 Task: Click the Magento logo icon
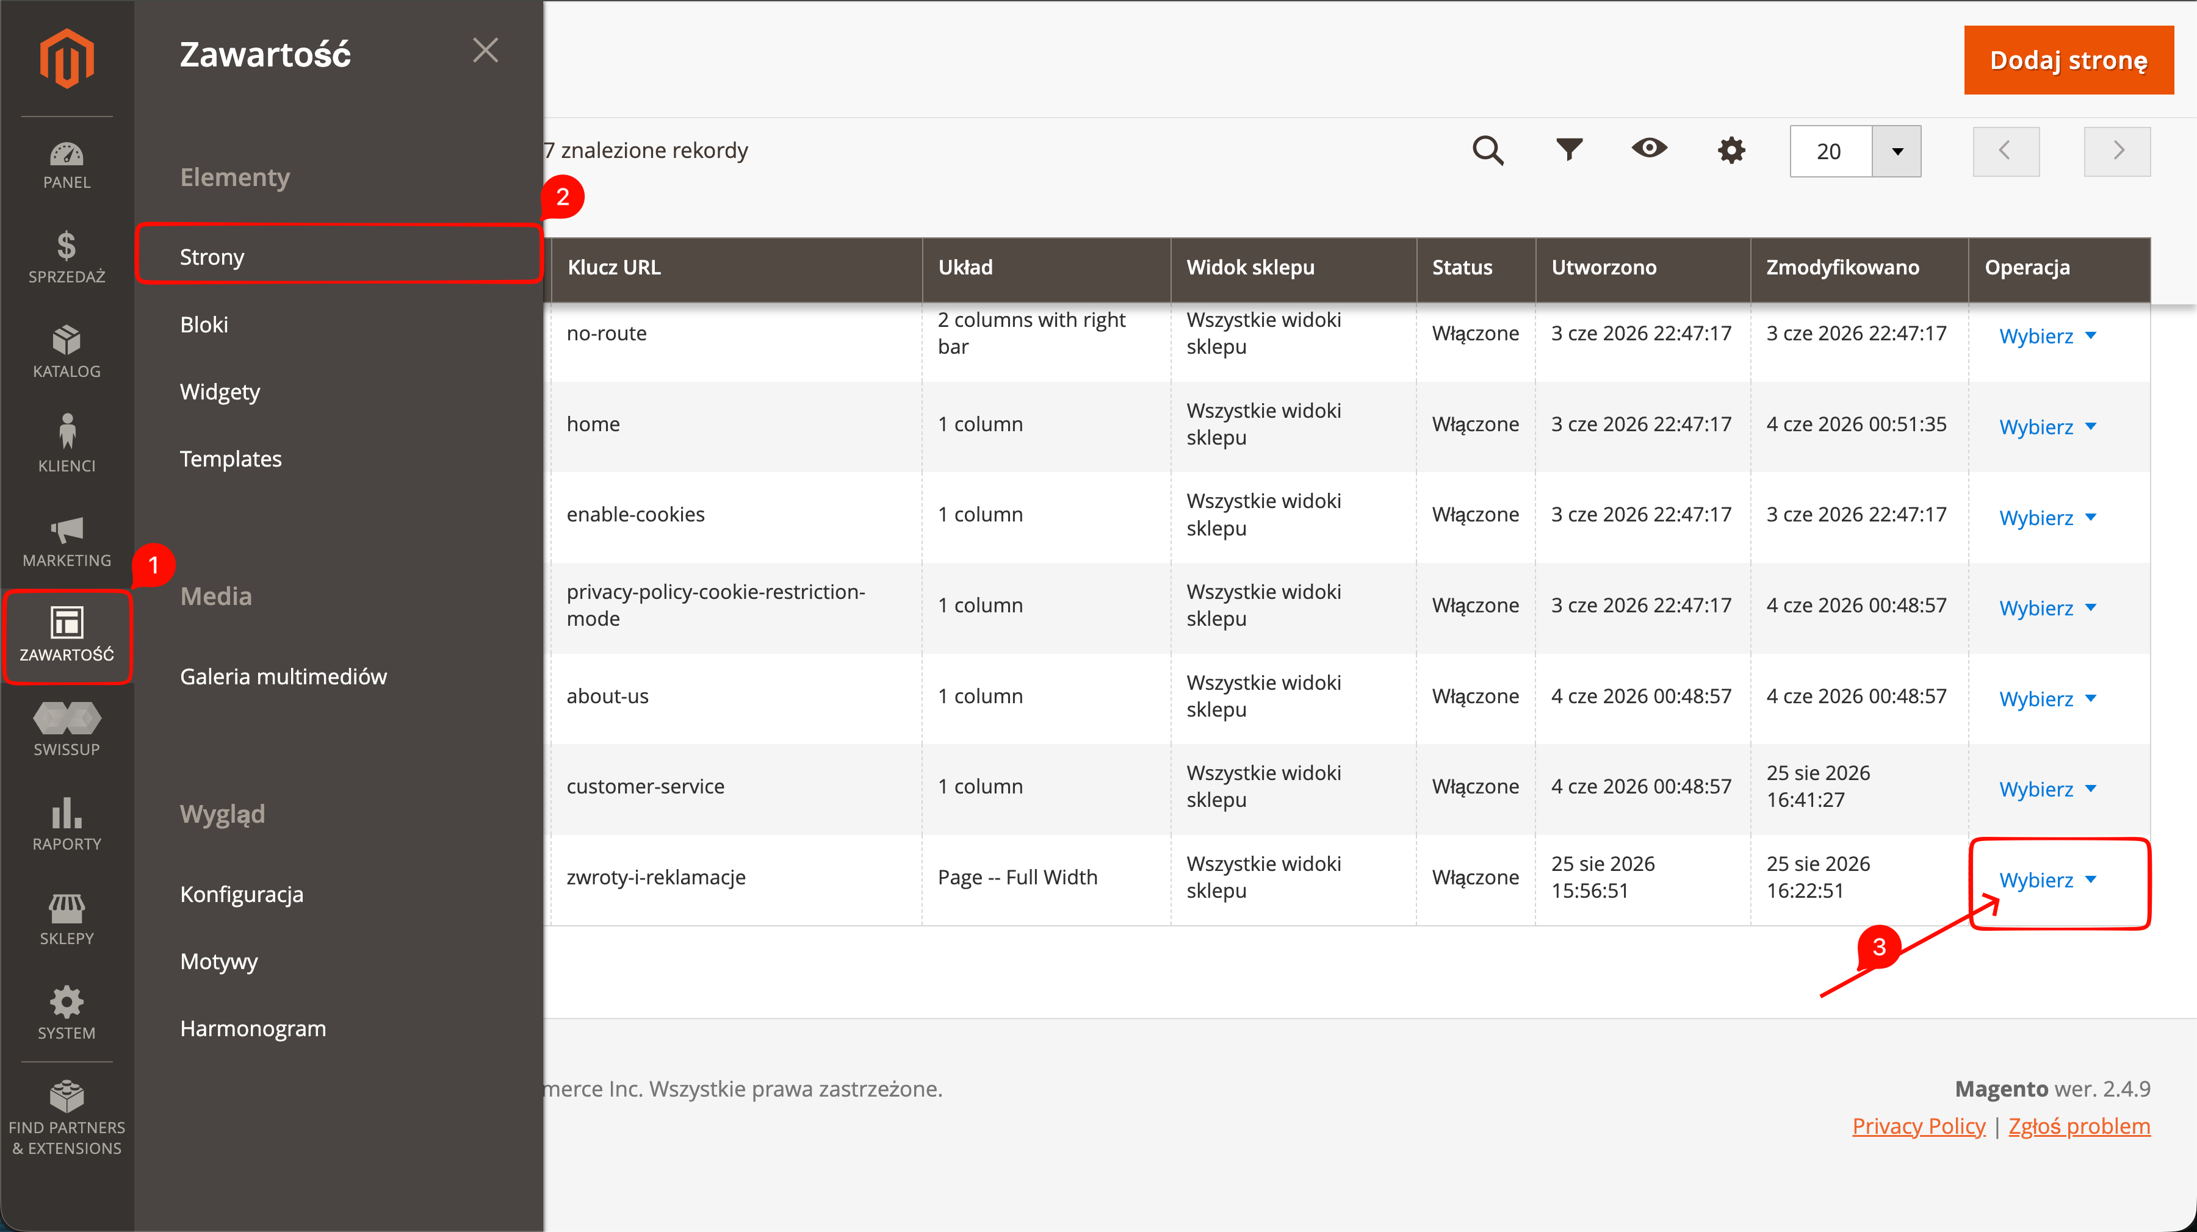(67, 58)
